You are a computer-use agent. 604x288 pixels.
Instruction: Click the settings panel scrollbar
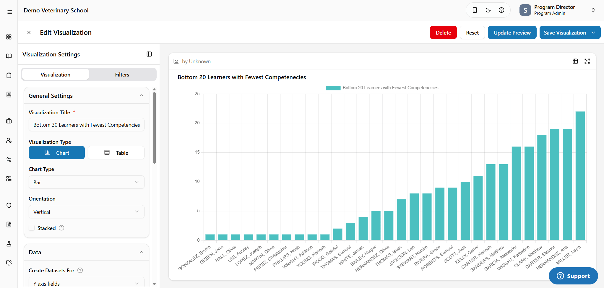154,128
